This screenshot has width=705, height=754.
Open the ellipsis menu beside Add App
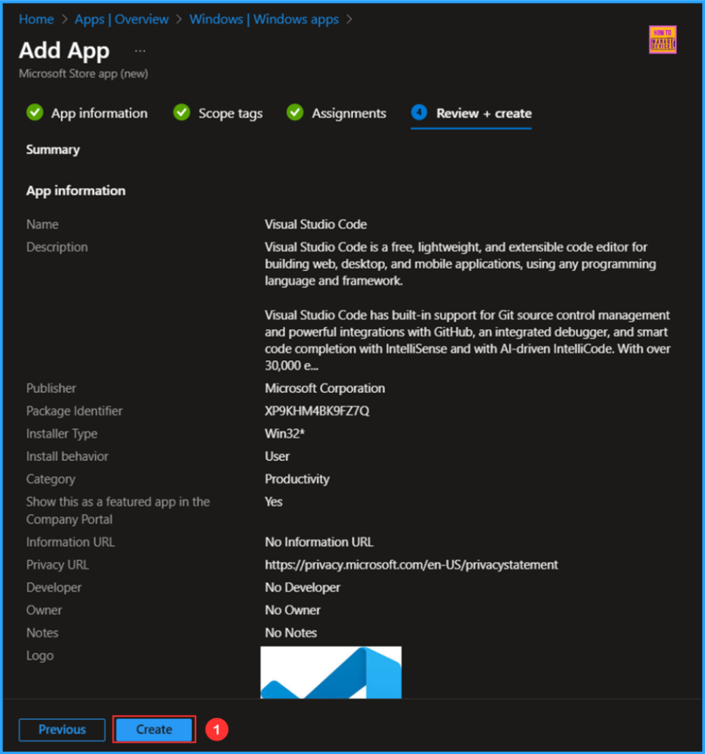click(x=140, y=51)
